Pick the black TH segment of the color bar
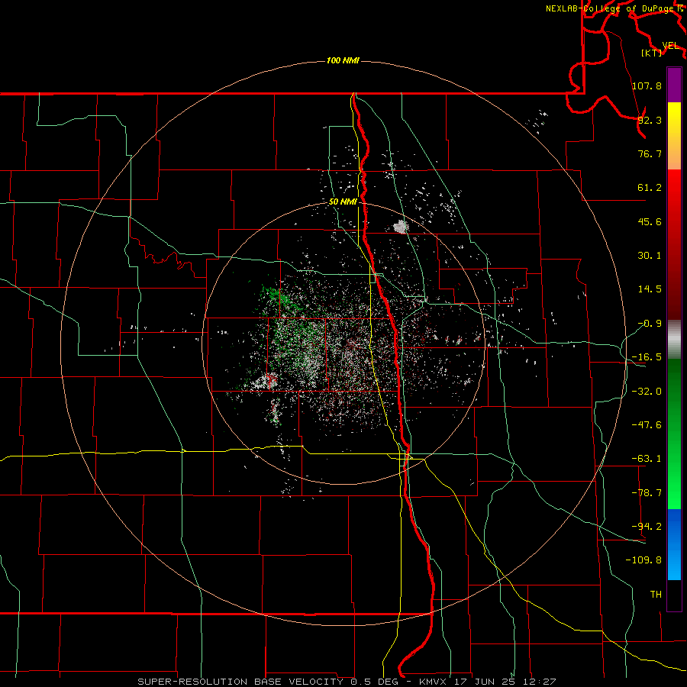Image resolution: width=687 pixels, height=687 pixels. pos(674,595)
